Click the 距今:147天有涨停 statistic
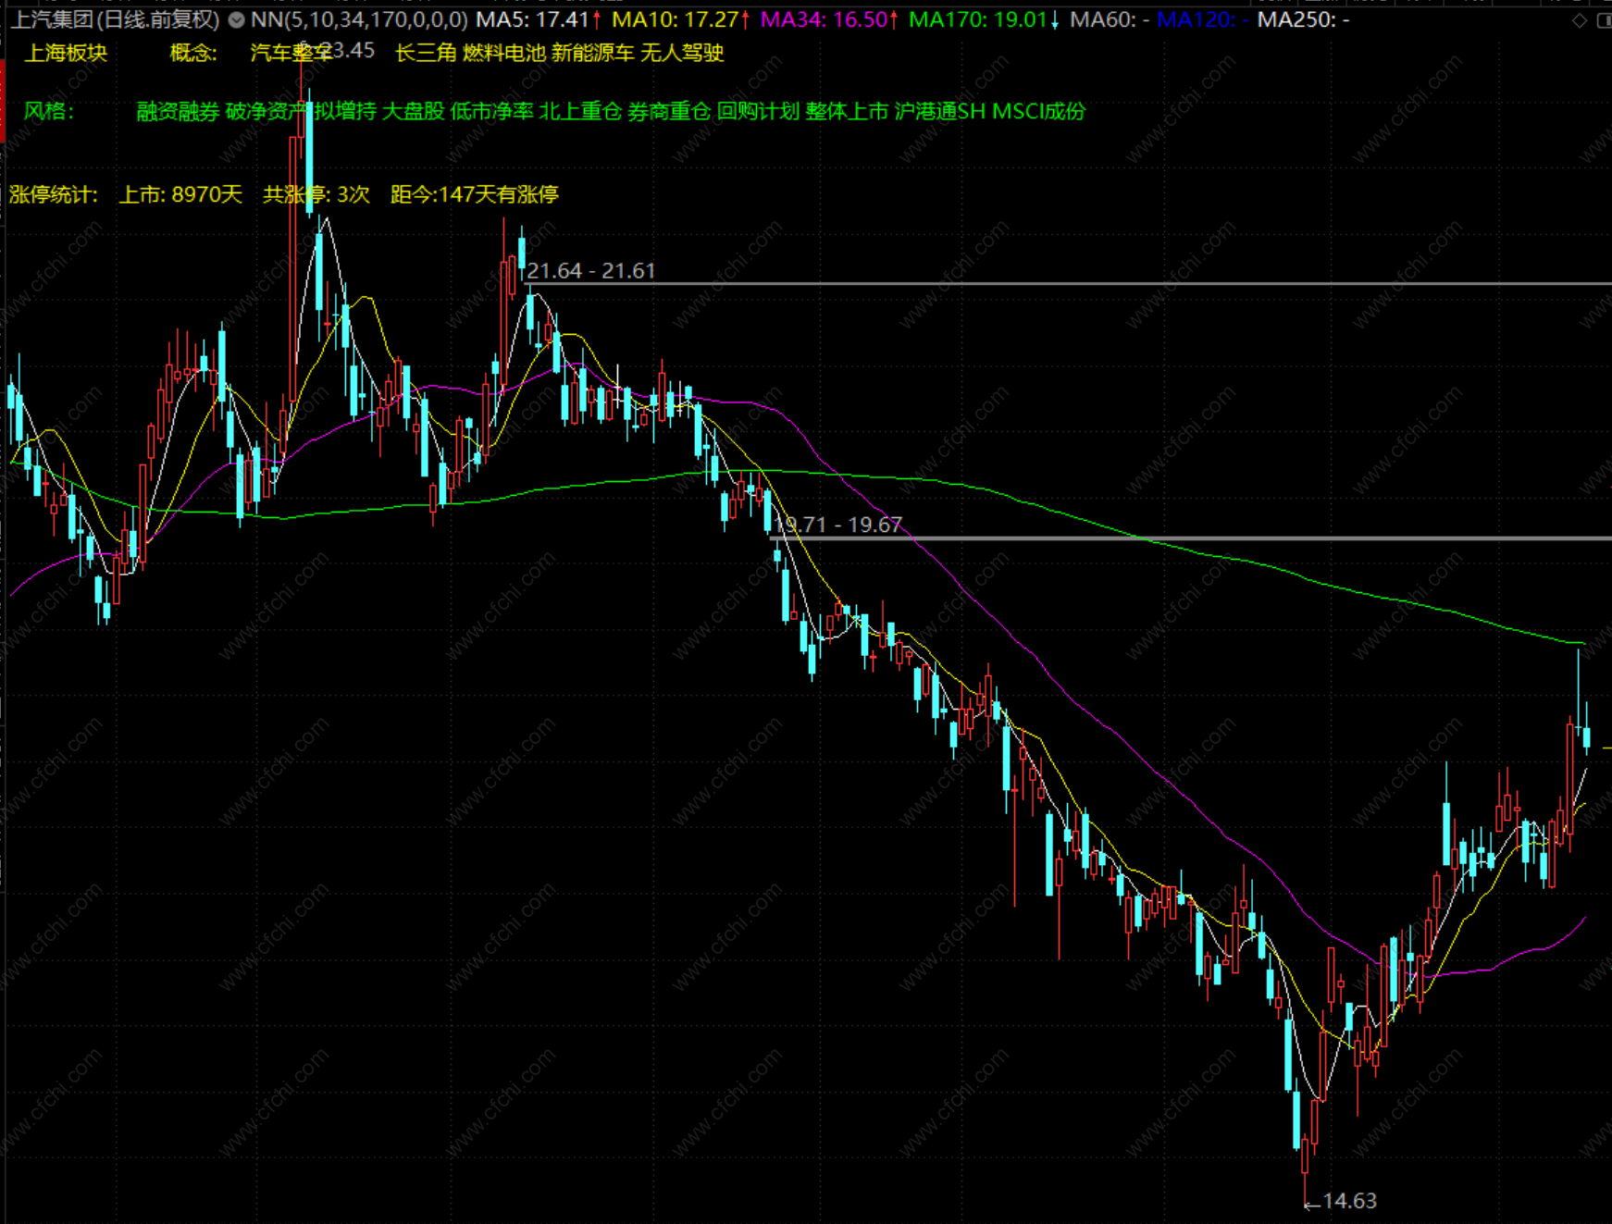Viewport: 1612px width, 1224px height. (x=475, y=194)
